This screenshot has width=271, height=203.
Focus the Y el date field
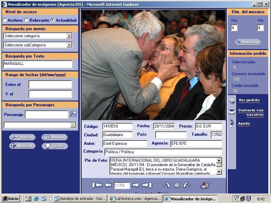(50, 94)
